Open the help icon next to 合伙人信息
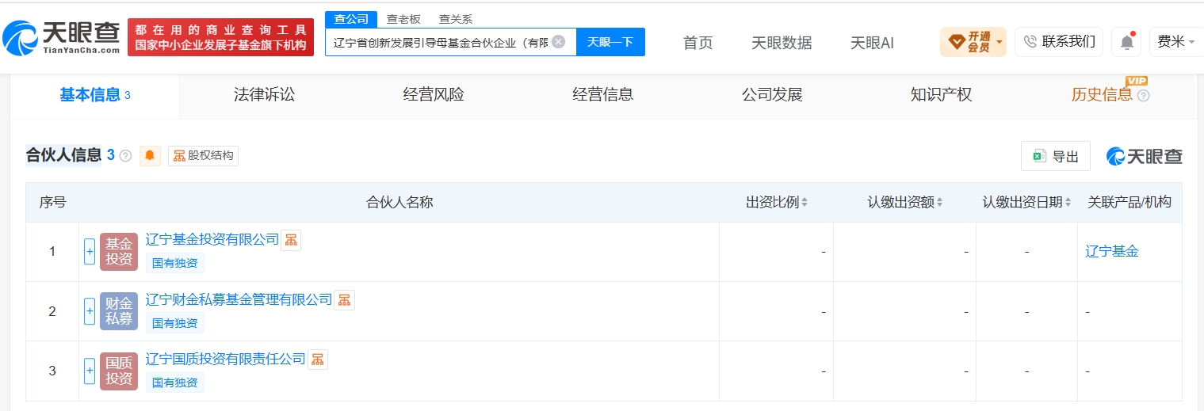The image size is (1204, 411). [x=125, y=156]
